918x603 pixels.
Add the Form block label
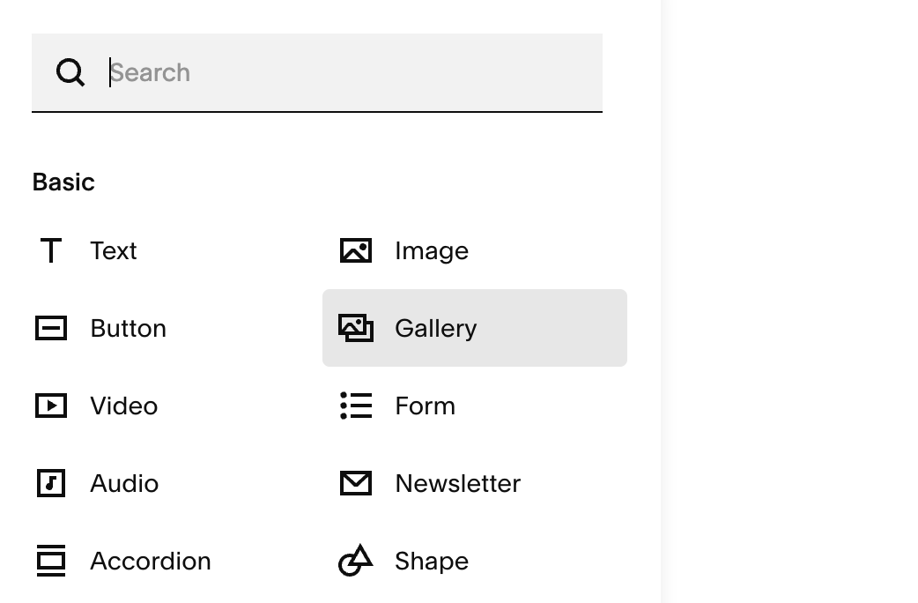tap(425, 406)
